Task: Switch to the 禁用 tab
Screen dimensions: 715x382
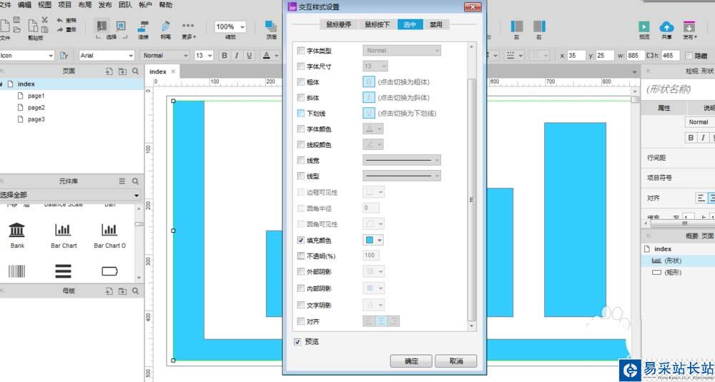Action: tap(436, 24)
